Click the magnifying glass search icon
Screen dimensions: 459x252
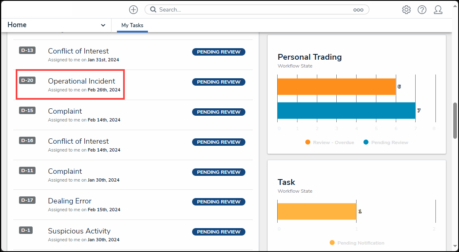click(153, 9)
